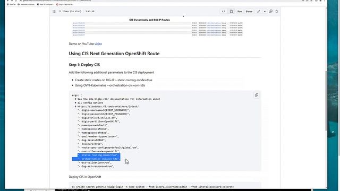Click the '--controller-mode=openshift' code line
This screenshot has height=191, width=340.
[99, 151]
